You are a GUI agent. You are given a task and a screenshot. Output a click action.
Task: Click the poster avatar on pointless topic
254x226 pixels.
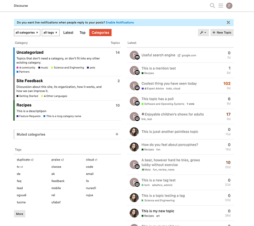coord(134,132)
